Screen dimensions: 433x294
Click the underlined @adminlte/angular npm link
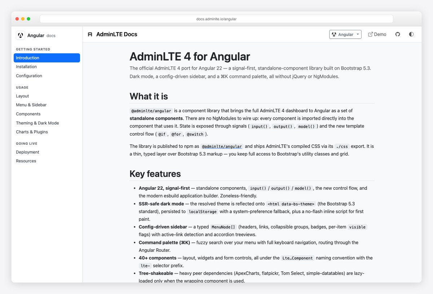tap(222, 146)
